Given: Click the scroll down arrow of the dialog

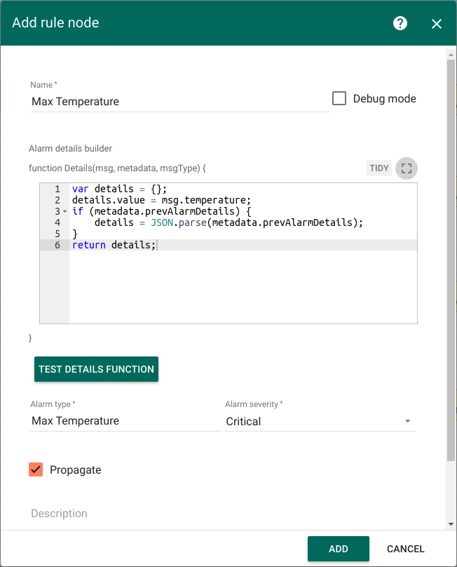Looking at the screenshot, I should point(451,524).
